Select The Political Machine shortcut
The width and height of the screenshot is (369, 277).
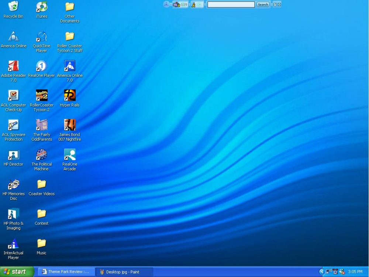pyautogui.click(x=42, y=154)
